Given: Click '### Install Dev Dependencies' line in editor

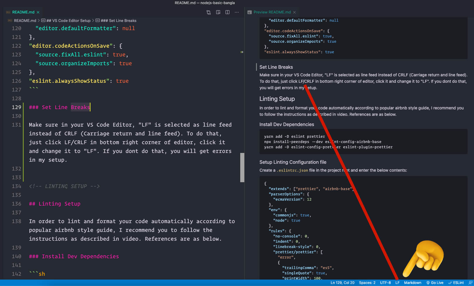Looking at the screenshot, I should pyautogui.click(x=74, y=256).
